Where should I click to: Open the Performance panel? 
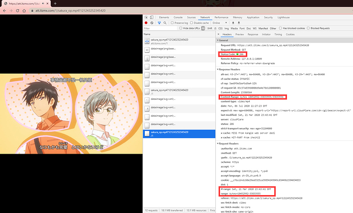coord(222,17)
